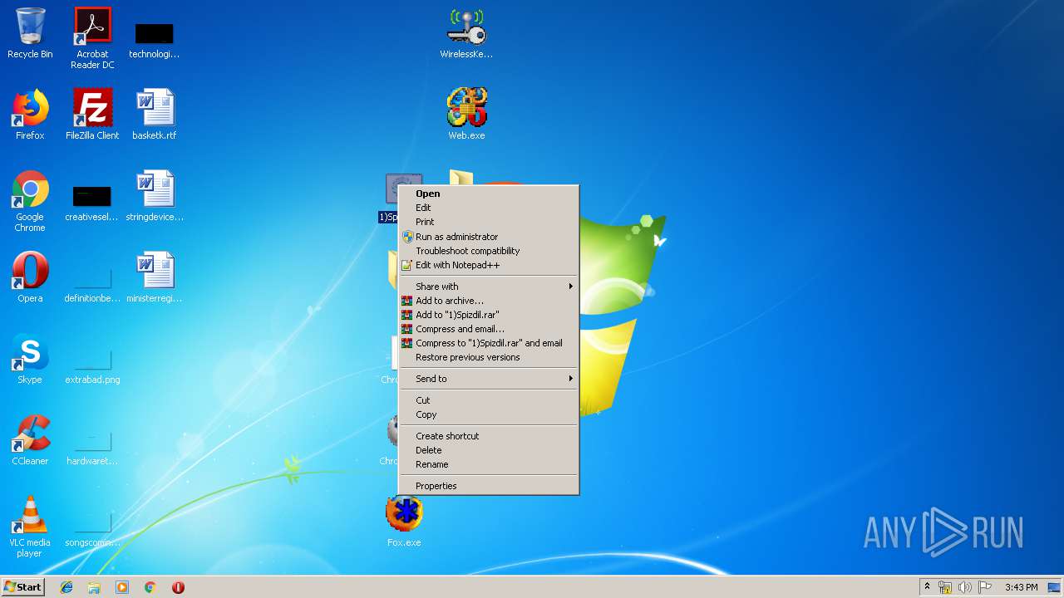Open Windows Media Player taskbar icon
The width and height of the screenshot is (1064, 598).
122,587
